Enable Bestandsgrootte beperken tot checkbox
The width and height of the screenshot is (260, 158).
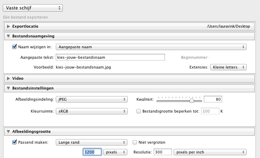click(x=138, y=112)
